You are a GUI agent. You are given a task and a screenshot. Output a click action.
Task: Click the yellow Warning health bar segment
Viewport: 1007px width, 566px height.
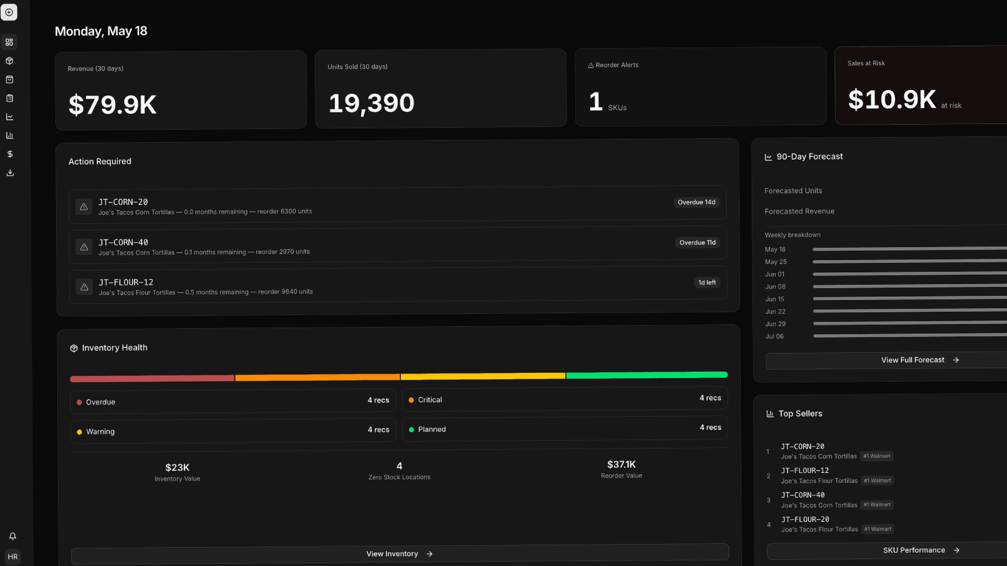(x=483, y=376)
